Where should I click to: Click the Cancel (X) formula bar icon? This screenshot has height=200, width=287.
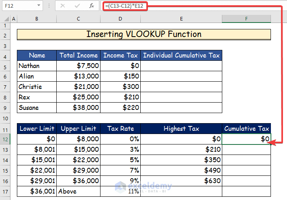coord(63,6)
